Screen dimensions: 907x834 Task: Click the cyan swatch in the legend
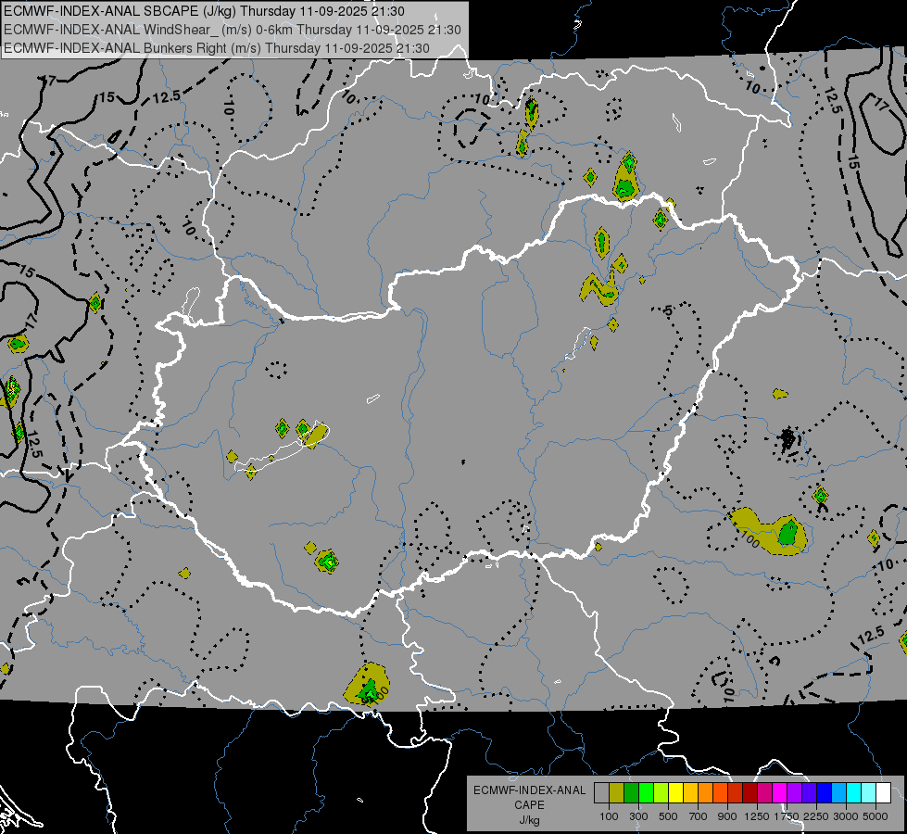(x=854, y=792)
